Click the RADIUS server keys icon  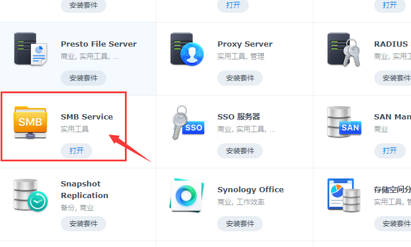(344, 50)
